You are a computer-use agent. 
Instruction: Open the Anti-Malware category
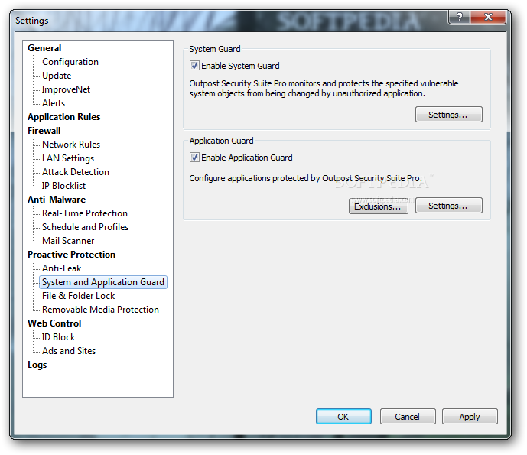pos(57,200)
